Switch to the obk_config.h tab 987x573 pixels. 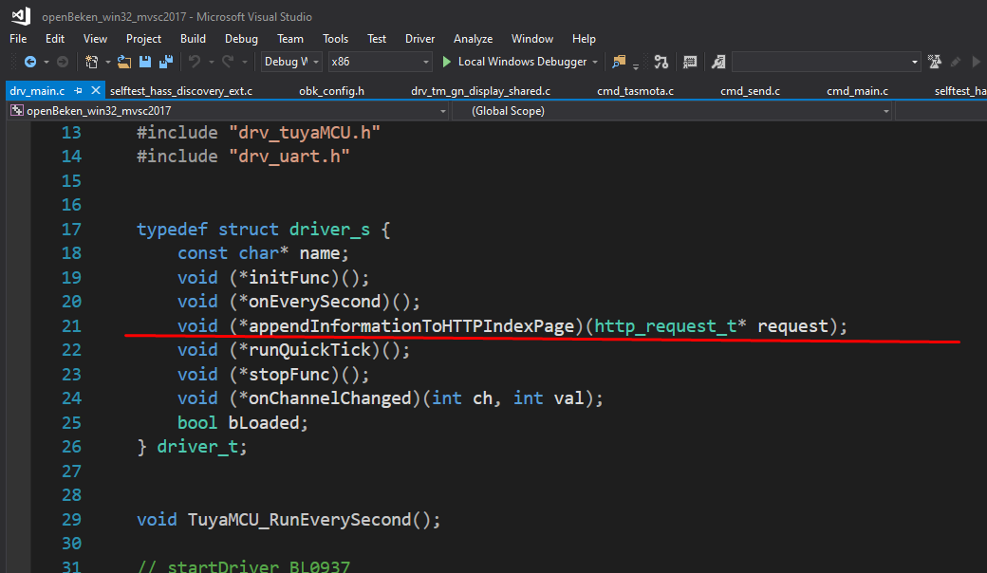coord(332,91)
